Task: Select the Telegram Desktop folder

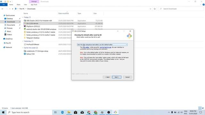Action: pos(33,38)
